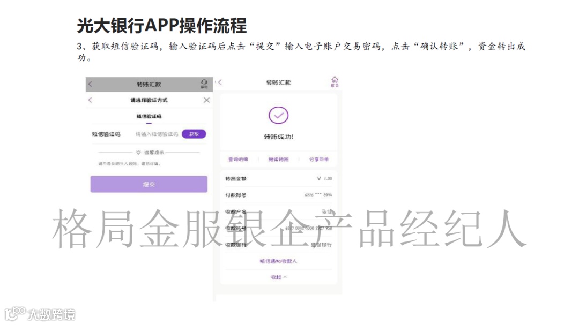Collapse details via 收起 chevron
The height and width of the screenshot is (325, 579).
[x=278, y=277]
